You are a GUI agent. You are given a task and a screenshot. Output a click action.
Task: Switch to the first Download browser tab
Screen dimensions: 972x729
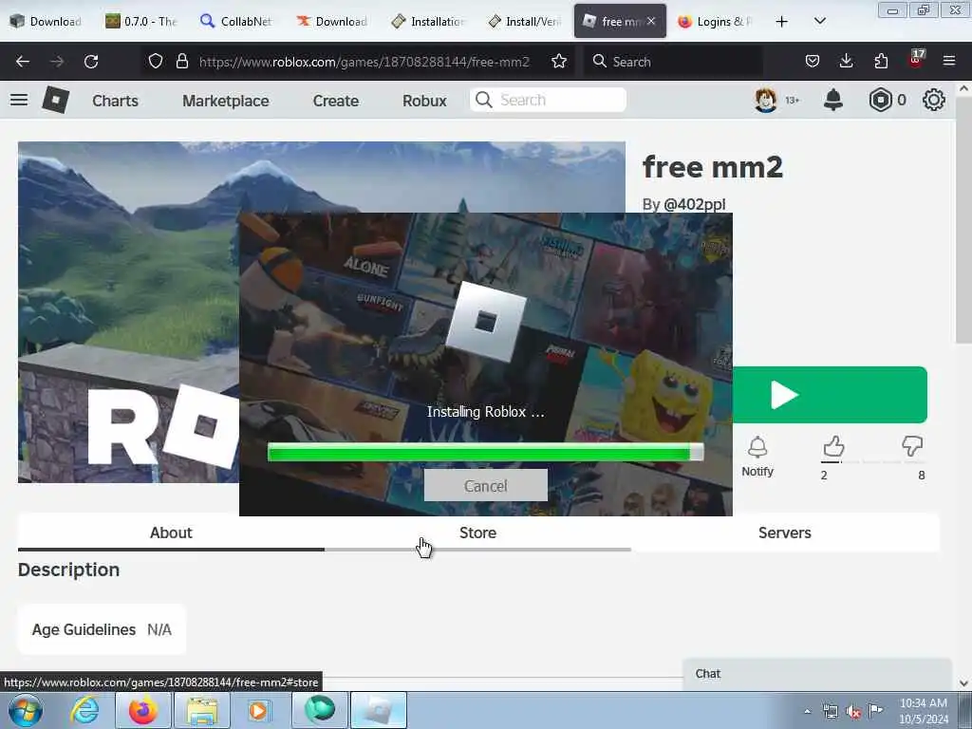click(46, 21)
